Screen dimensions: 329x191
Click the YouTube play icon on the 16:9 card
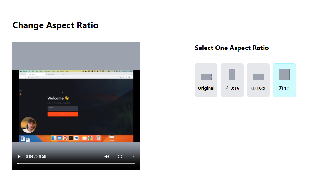point(253,88)
